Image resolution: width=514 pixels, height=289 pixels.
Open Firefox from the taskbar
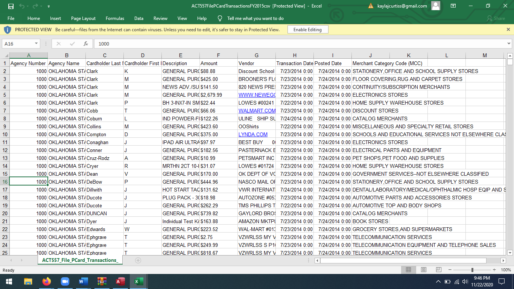point(47,281)
